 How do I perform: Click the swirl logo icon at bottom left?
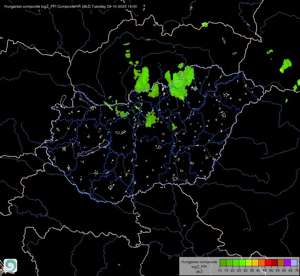pos(10,266)
